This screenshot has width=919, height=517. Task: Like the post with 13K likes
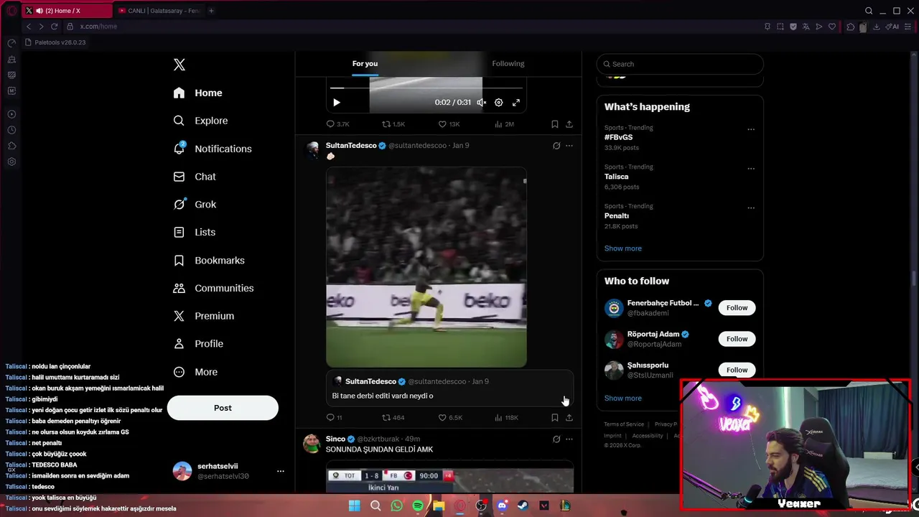(449, 124)
